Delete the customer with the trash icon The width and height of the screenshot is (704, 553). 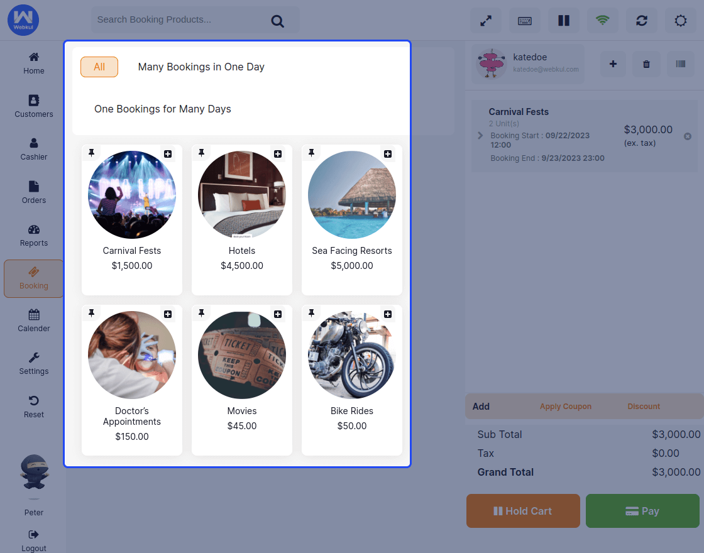[x=646, y=64]
